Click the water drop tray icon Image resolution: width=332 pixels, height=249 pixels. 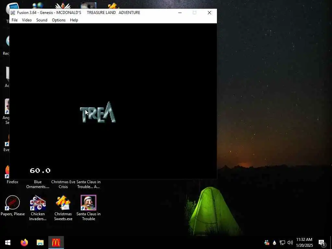(x=274, y=243)
